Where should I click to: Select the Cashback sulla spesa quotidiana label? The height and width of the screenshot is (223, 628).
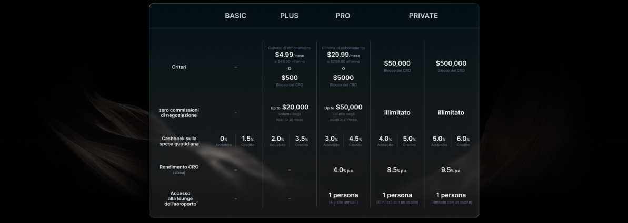pyautogui.click(x=179, y=141)
